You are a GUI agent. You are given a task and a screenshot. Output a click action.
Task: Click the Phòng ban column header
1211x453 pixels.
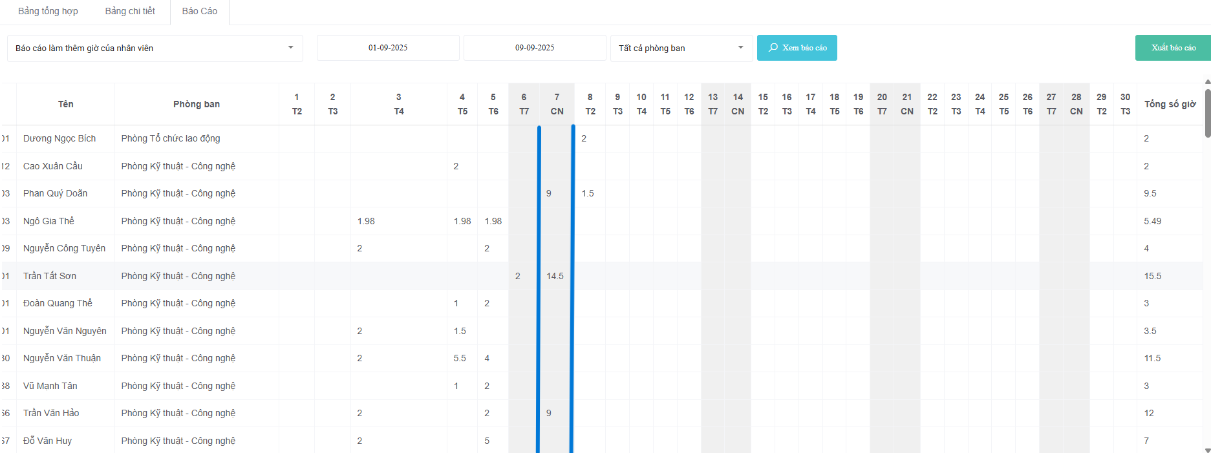(197, 104)
